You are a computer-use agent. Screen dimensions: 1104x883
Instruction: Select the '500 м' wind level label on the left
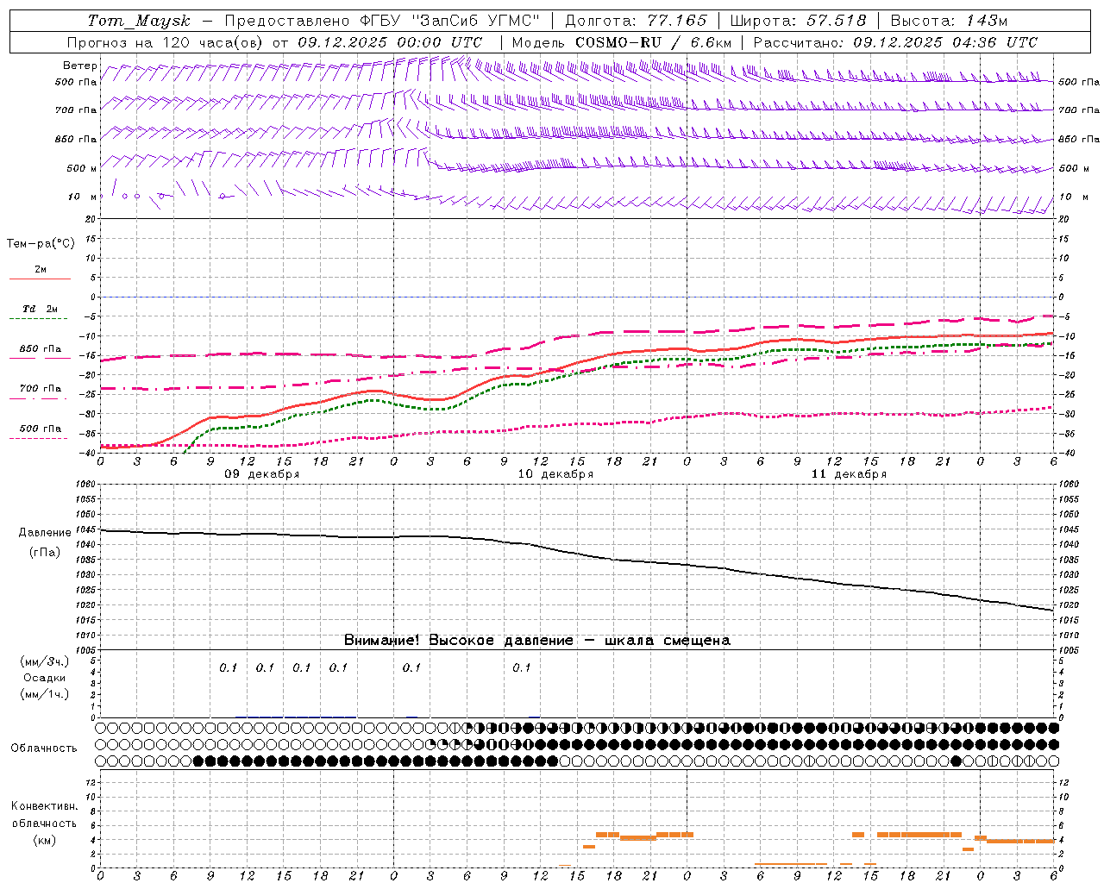pos(82,168)
